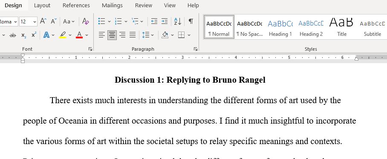Apply the Heading 2 style

[x=311, y=27]
